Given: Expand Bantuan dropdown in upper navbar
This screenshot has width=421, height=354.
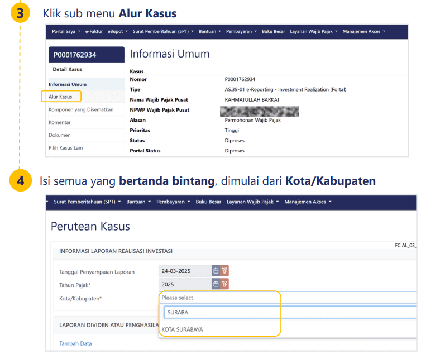Looking at the screenshot, I should coord(210,31).
